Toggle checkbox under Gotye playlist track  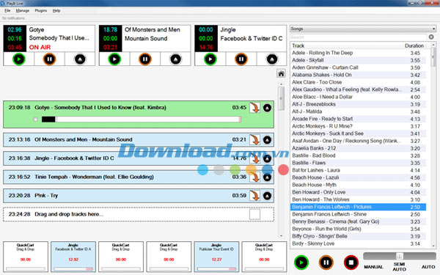tap(35, 120)
